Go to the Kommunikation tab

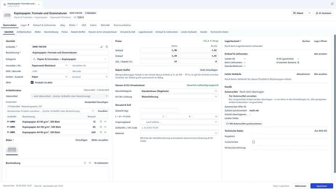coord(122,25)
